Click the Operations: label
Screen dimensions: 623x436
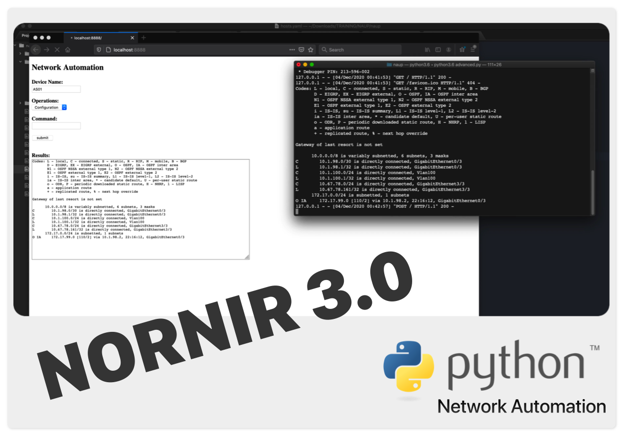[45, 101]
